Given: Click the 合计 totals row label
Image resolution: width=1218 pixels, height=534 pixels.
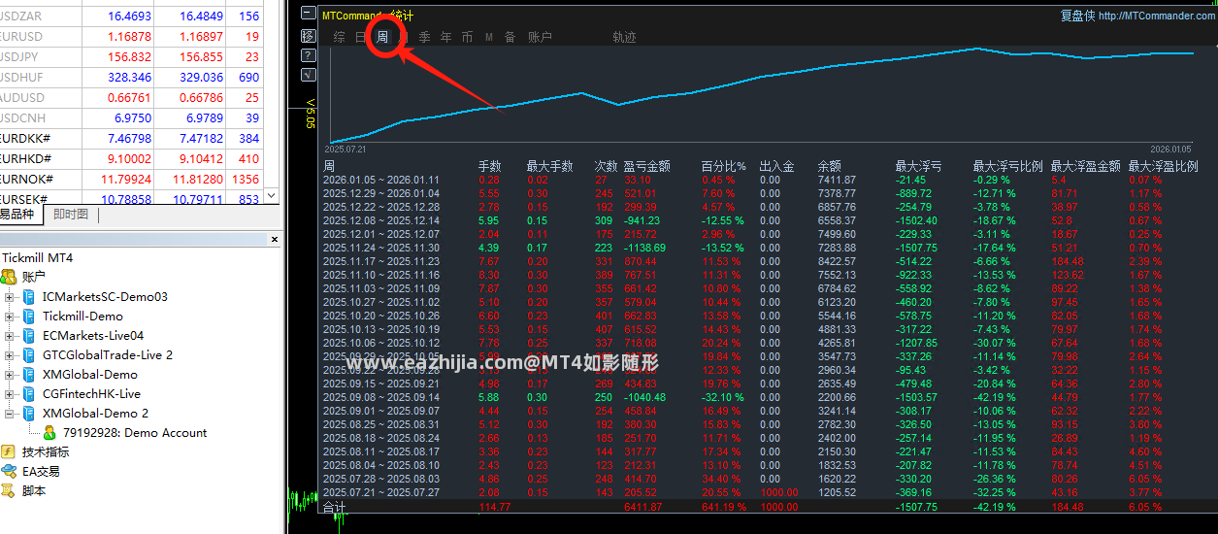Looking at the screenshot, I should tap(334, 507).
